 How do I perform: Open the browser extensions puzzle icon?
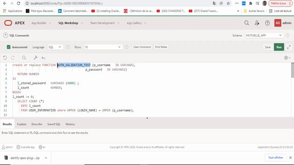250,3
